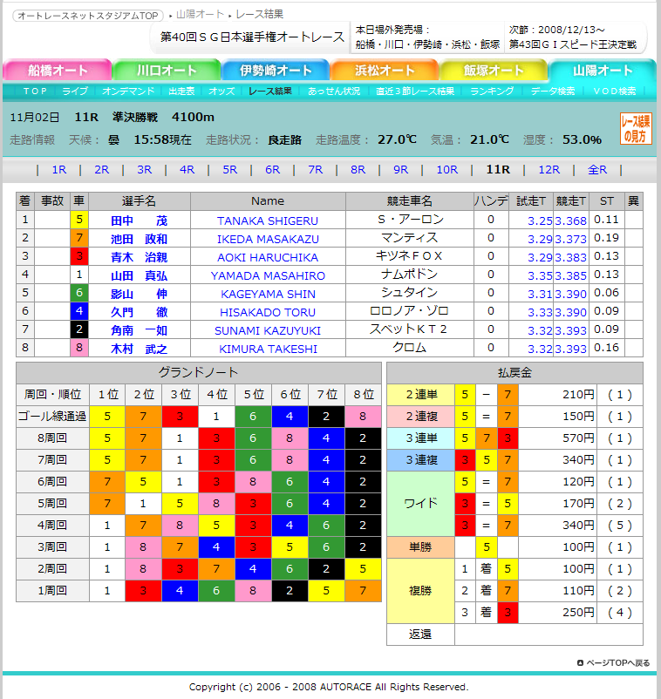661x699 pixels.
Task: Click trial time 3.25 value
Action: click(x=540, y=221)
